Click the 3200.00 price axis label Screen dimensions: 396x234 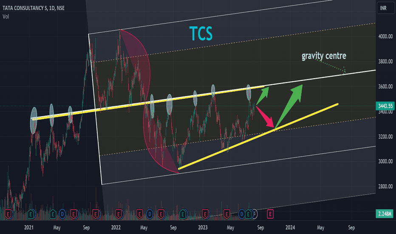[385, 137]
